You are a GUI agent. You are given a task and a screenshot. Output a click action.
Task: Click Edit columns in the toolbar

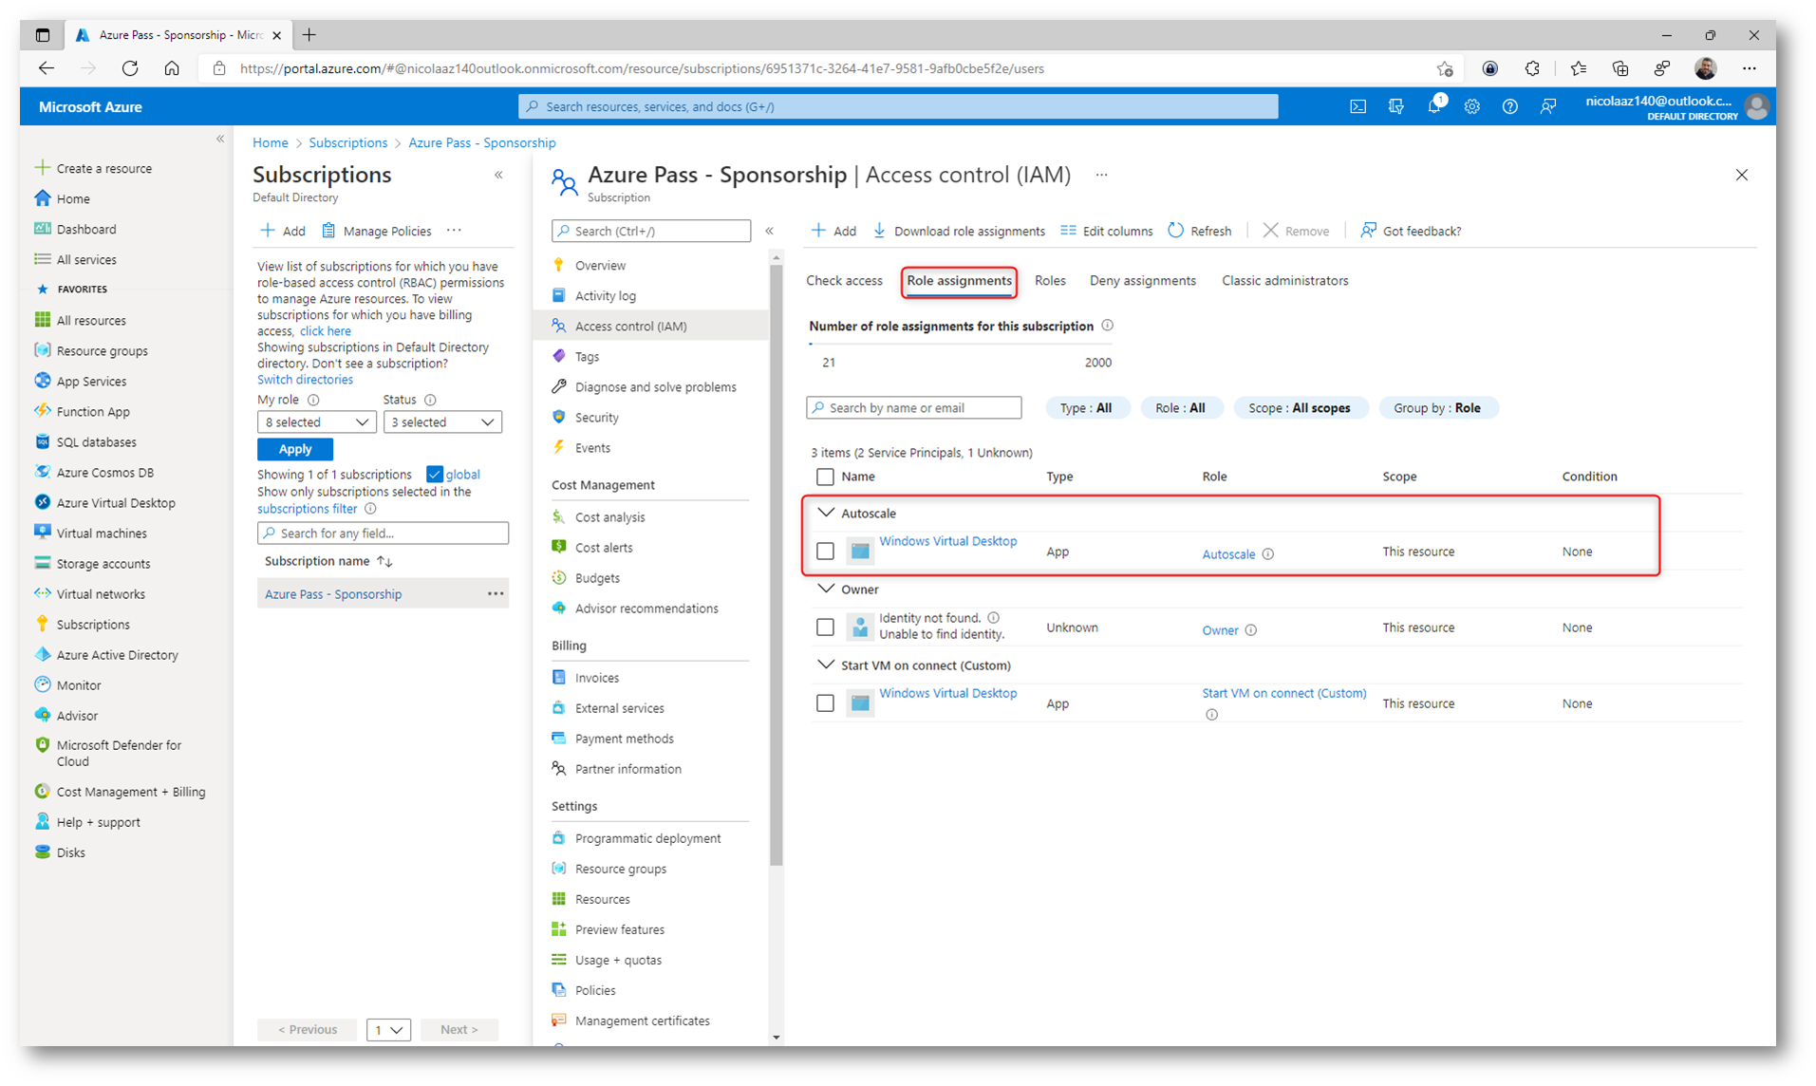pos(1106,231)
